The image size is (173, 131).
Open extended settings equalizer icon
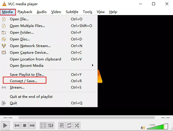(x=51, y=125)
